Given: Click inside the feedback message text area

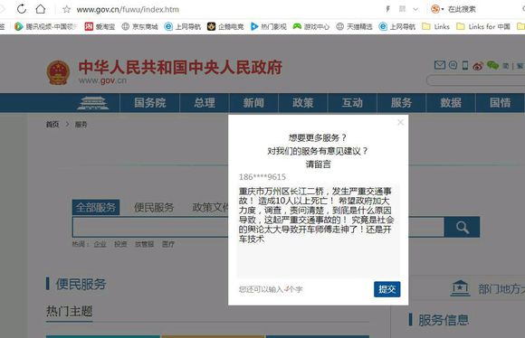Looking at the screenshot, I should click(x=318, y=231).
